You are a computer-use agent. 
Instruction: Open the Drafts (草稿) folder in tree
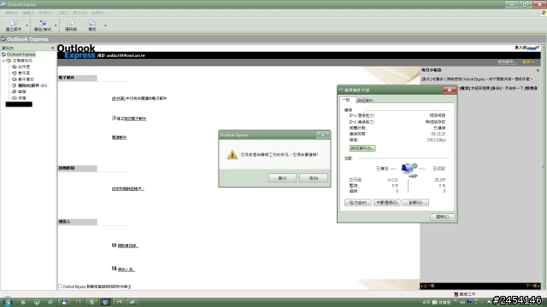tap(22, 92)
